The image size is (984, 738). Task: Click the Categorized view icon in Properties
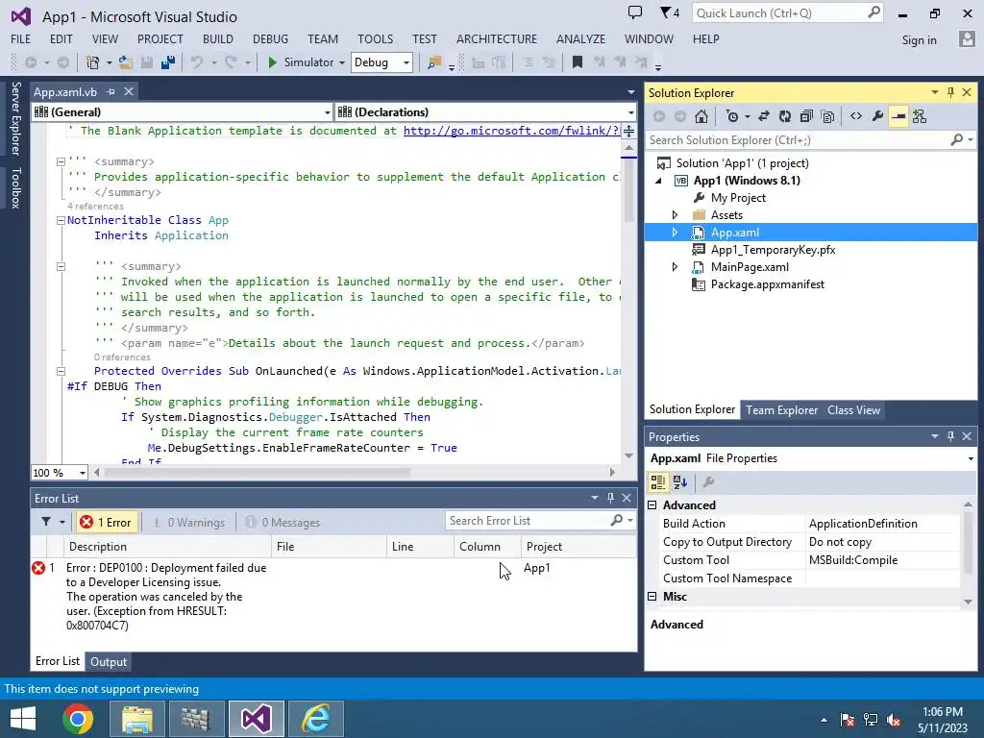tap(657, 482)
